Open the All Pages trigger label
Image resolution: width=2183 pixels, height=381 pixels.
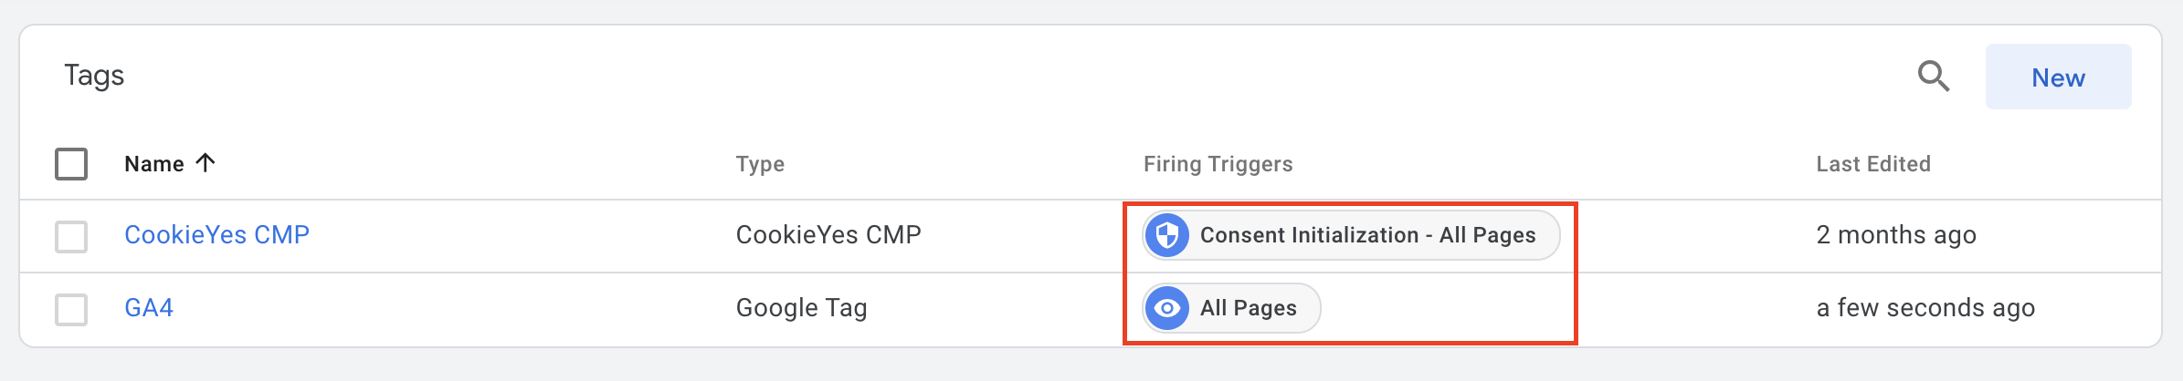tap(1248, 308)
